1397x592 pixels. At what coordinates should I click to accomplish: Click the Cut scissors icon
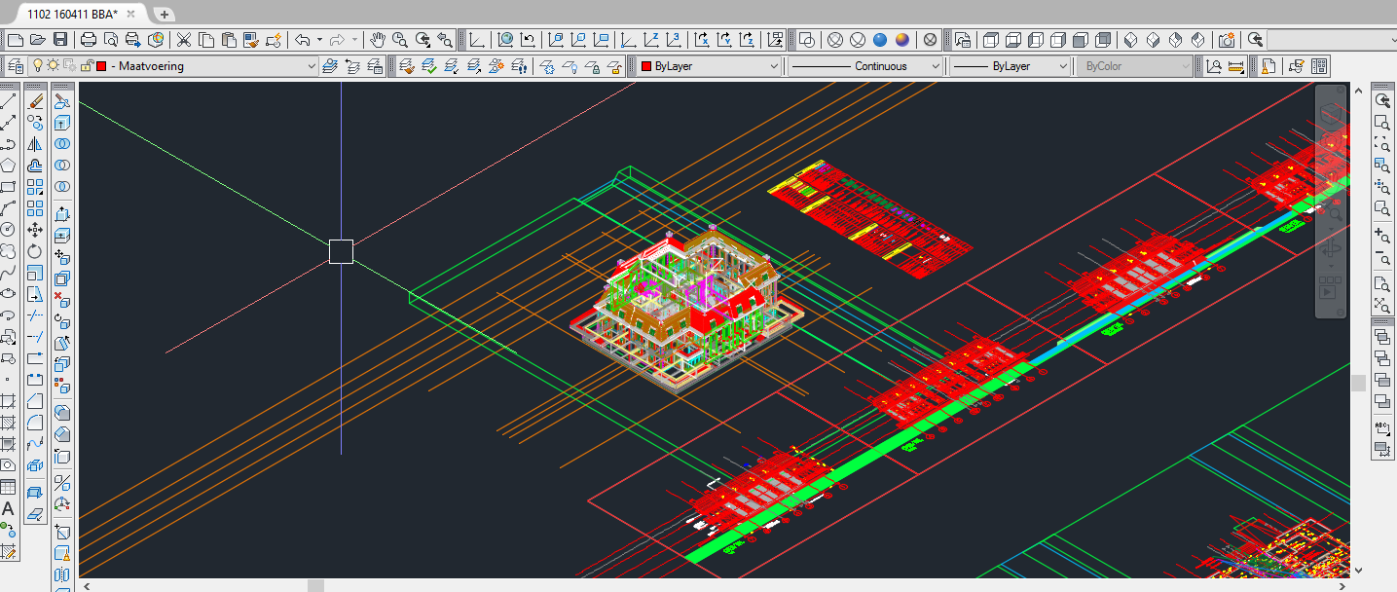(183, 40)
